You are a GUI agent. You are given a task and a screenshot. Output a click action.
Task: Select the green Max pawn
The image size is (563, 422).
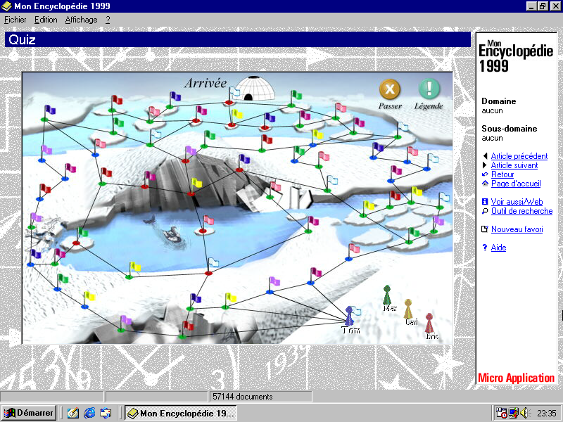coord(386,295)
